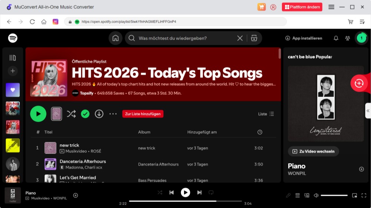371x208 pixels.
Task: Click the Spotify URL address bar
Action: 175,22
